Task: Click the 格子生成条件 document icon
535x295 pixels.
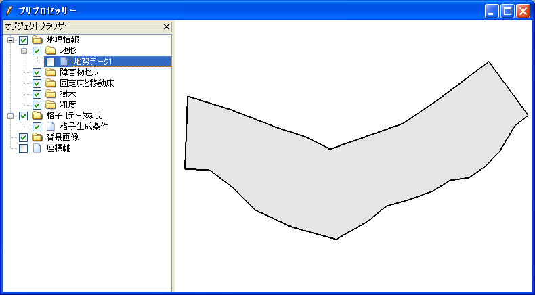Action: pos(51,127)
